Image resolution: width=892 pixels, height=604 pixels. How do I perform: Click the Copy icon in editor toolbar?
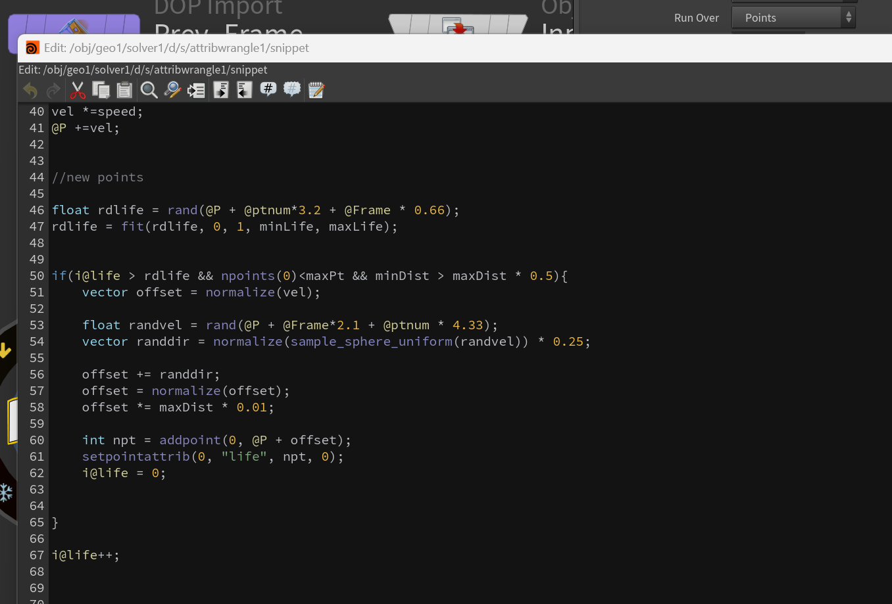click(x=101, y=90)
